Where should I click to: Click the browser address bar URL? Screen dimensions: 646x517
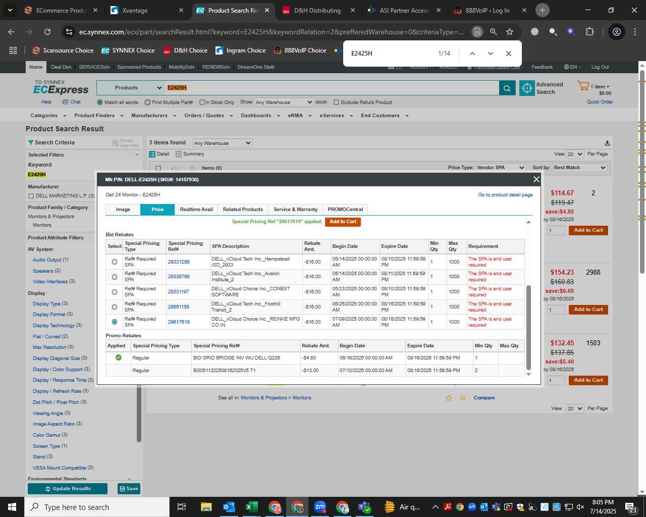click(x=271, y=32)
